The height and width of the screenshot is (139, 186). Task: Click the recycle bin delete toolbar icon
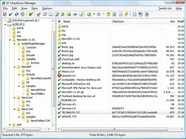point(81,14)
